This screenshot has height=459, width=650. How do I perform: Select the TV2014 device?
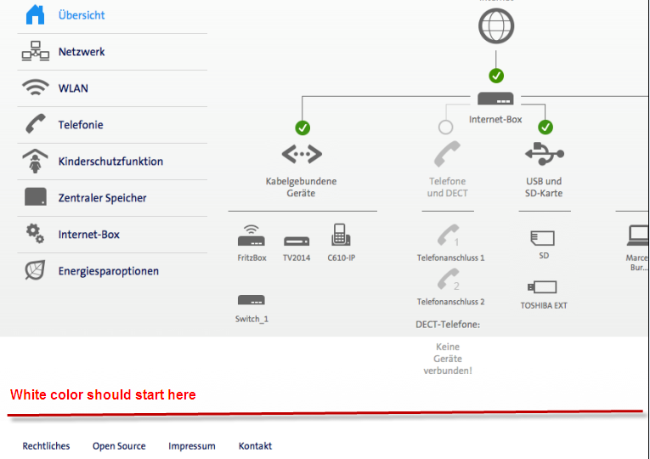(x=297, y=241)
